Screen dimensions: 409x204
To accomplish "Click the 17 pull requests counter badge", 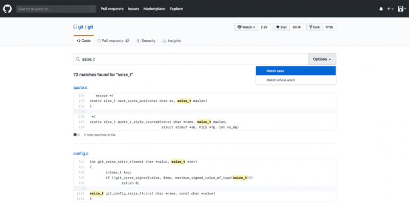I will coord(127,41).
